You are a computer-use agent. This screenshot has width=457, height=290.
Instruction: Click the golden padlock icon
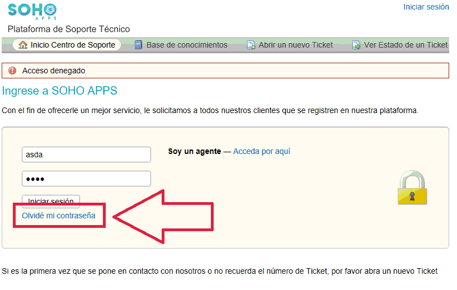pyautogui.click(x=412, y=188)
